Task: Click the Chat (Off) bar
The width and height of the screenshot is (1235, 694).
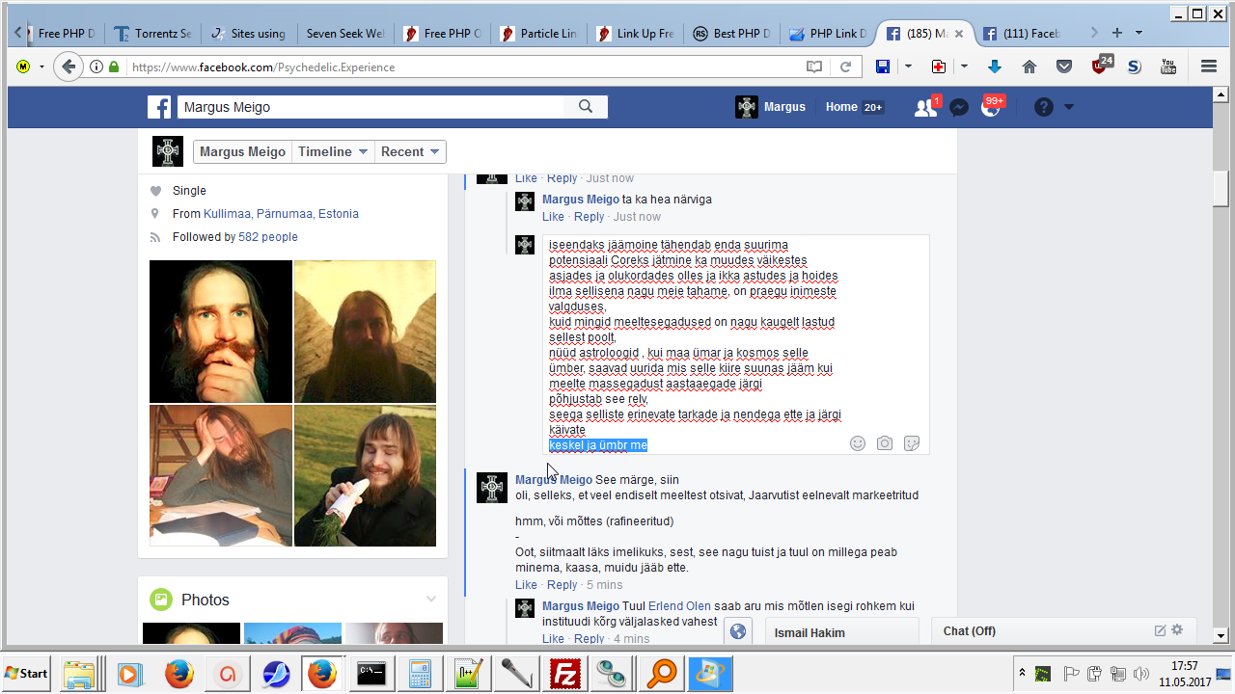Action: coord(1063,630)
